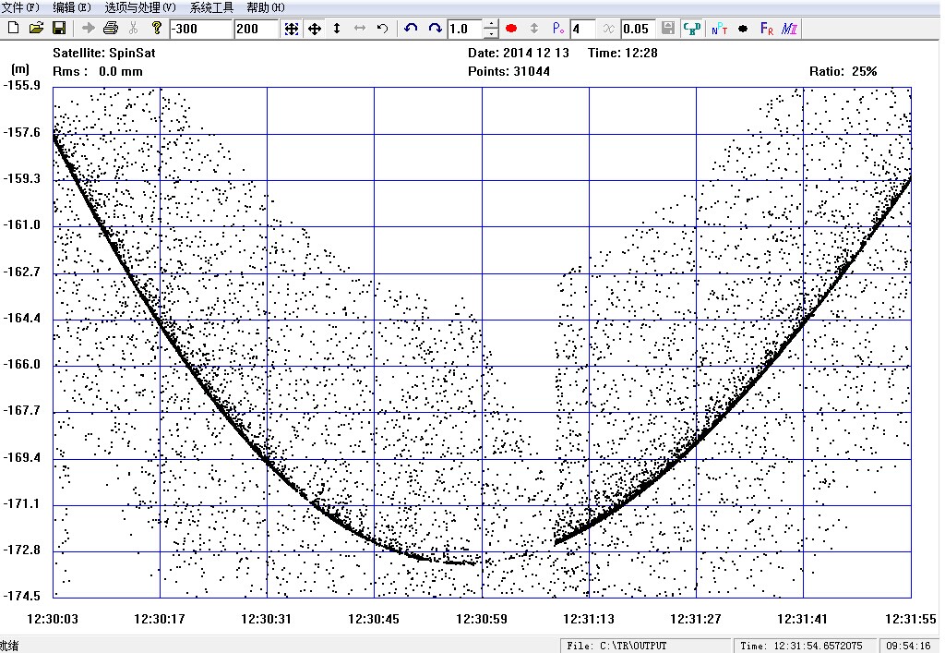Screen dimensions: 945x653
Task: Click the Time: 12:28 header text
Action: click(623, 53)
